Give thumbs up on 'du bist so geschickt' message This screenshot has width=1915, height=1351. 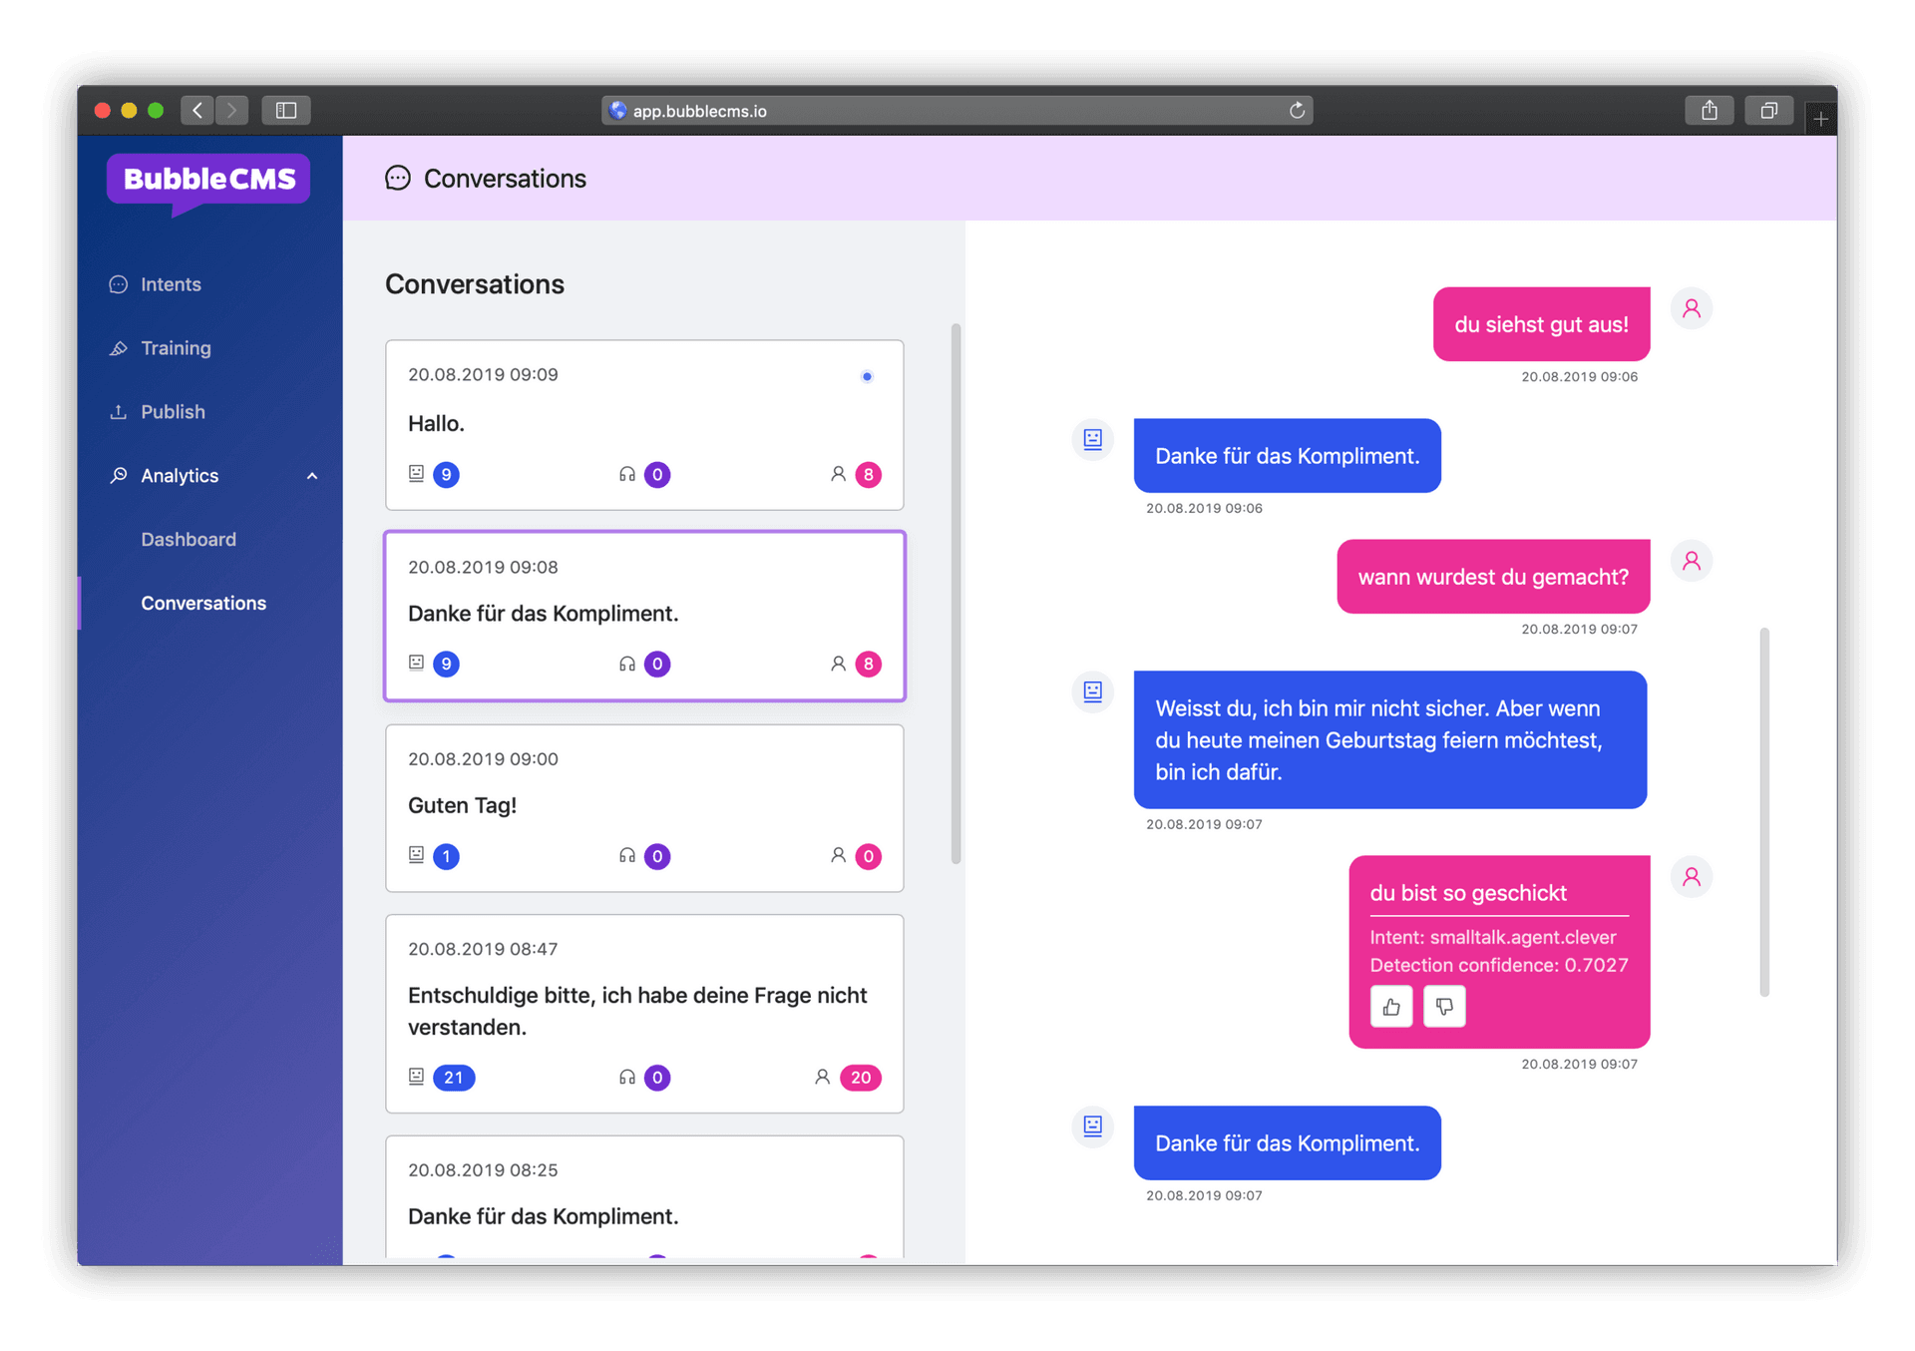click(x=1390, y=1006)
